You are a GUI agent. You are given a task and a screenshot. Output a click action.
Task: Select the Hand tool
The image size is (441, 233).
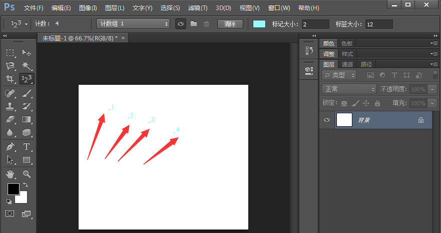click(10, 174)
